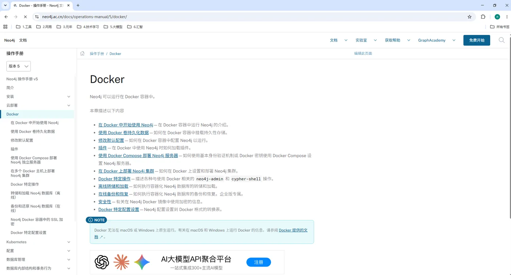The width and height of the screenshot is (511, 275).
Task: Open 使用 Docker 卷持久化数据 in sidebar
Action: click(x=33, y=131)
